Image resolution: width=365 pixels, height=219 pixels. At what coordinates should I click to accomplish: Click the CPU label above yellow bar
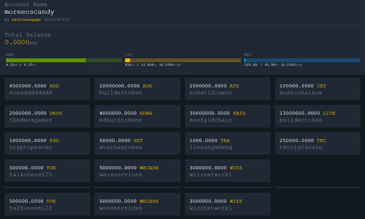(128, 55)
